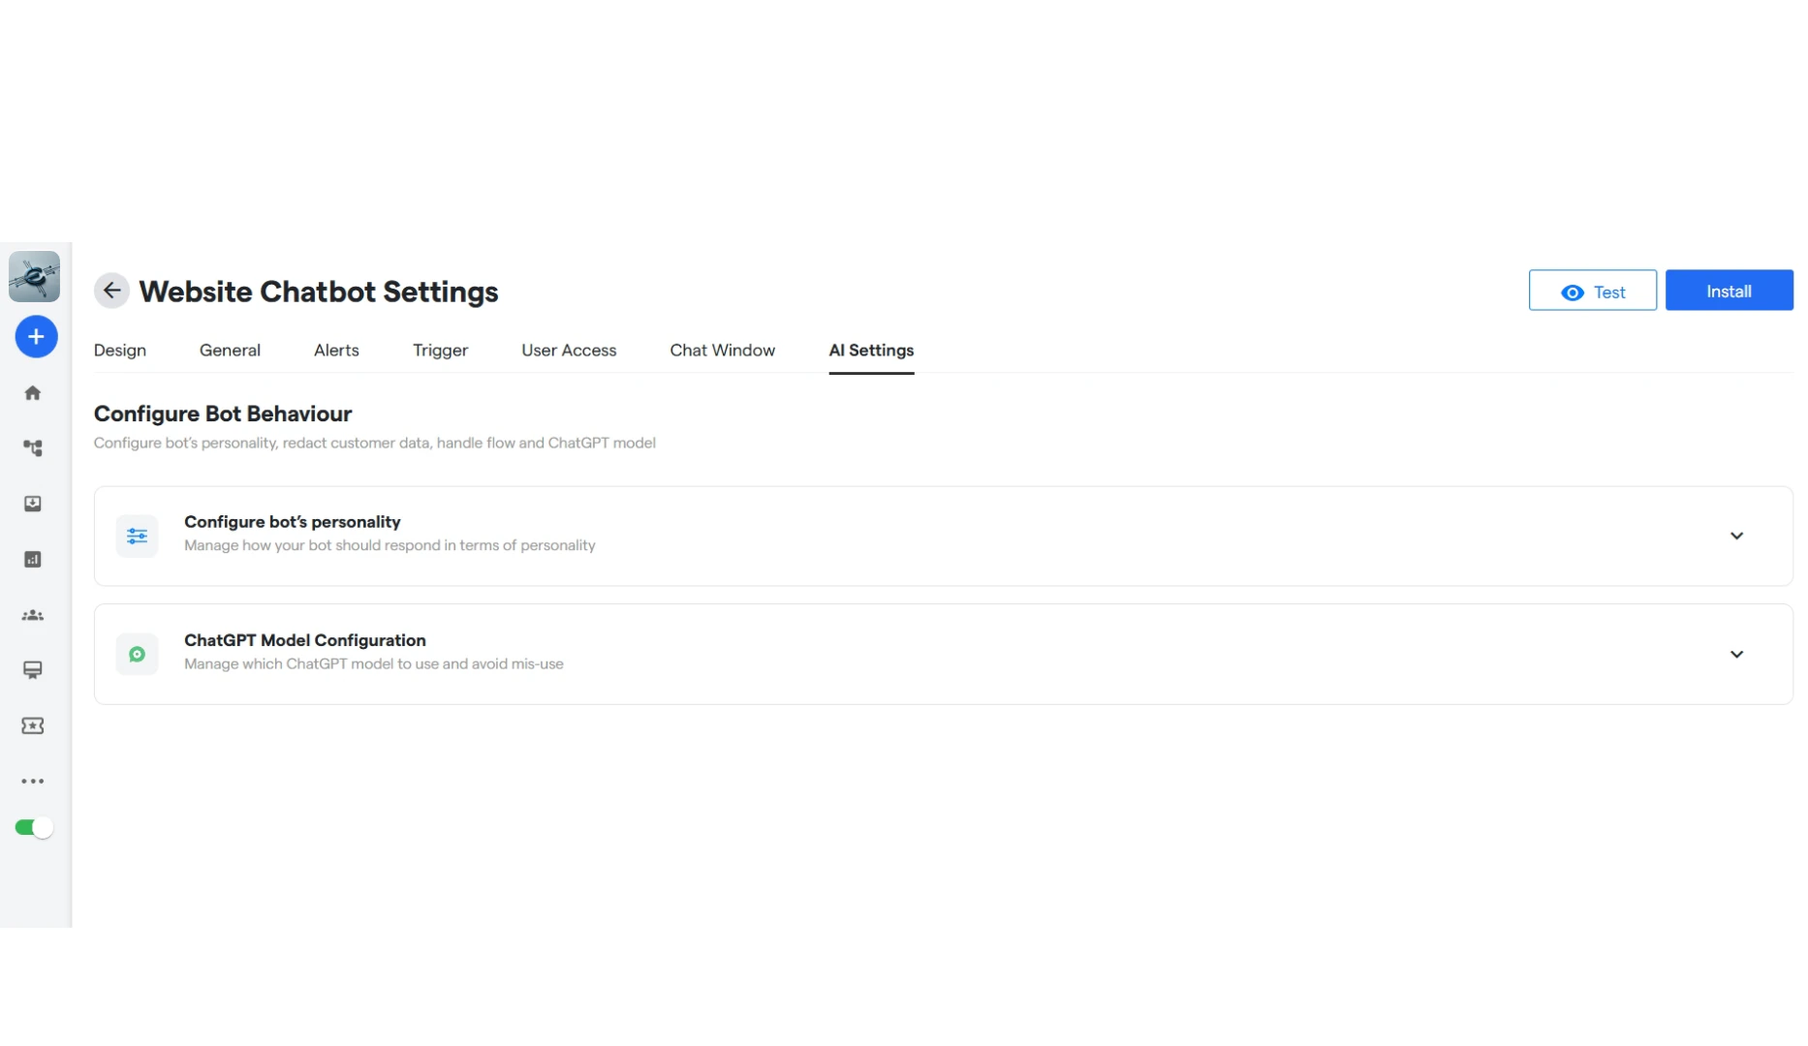Open the Home icon in sidebar
The image size is (1808, 1046).
click(33, 393)
